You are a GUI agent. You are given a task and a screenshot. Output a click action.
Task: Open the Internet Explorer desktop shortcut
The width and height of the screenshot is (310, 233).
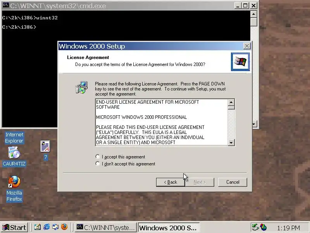point(14,138)
